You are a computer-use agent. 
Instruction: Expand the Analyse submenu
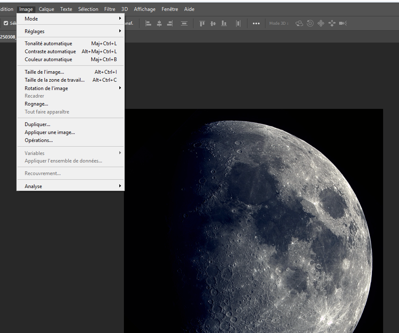pyautogui.click(x=70, y=186)
